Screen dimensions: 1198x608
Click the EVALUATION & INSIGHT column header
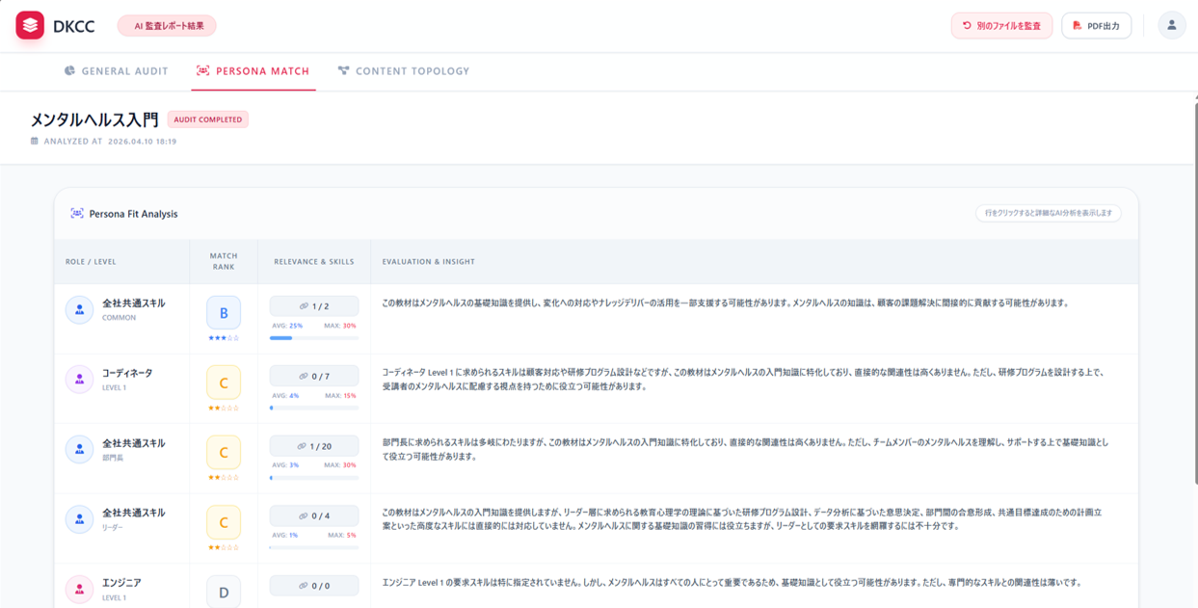[x=428, y=262]
